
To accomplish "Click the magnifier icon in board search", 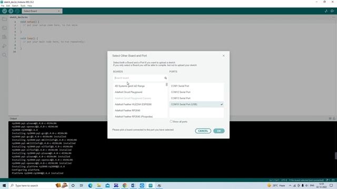I will point(165,78).
